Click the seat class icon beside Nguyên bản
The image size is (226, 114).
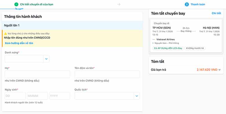coord(153,43)
